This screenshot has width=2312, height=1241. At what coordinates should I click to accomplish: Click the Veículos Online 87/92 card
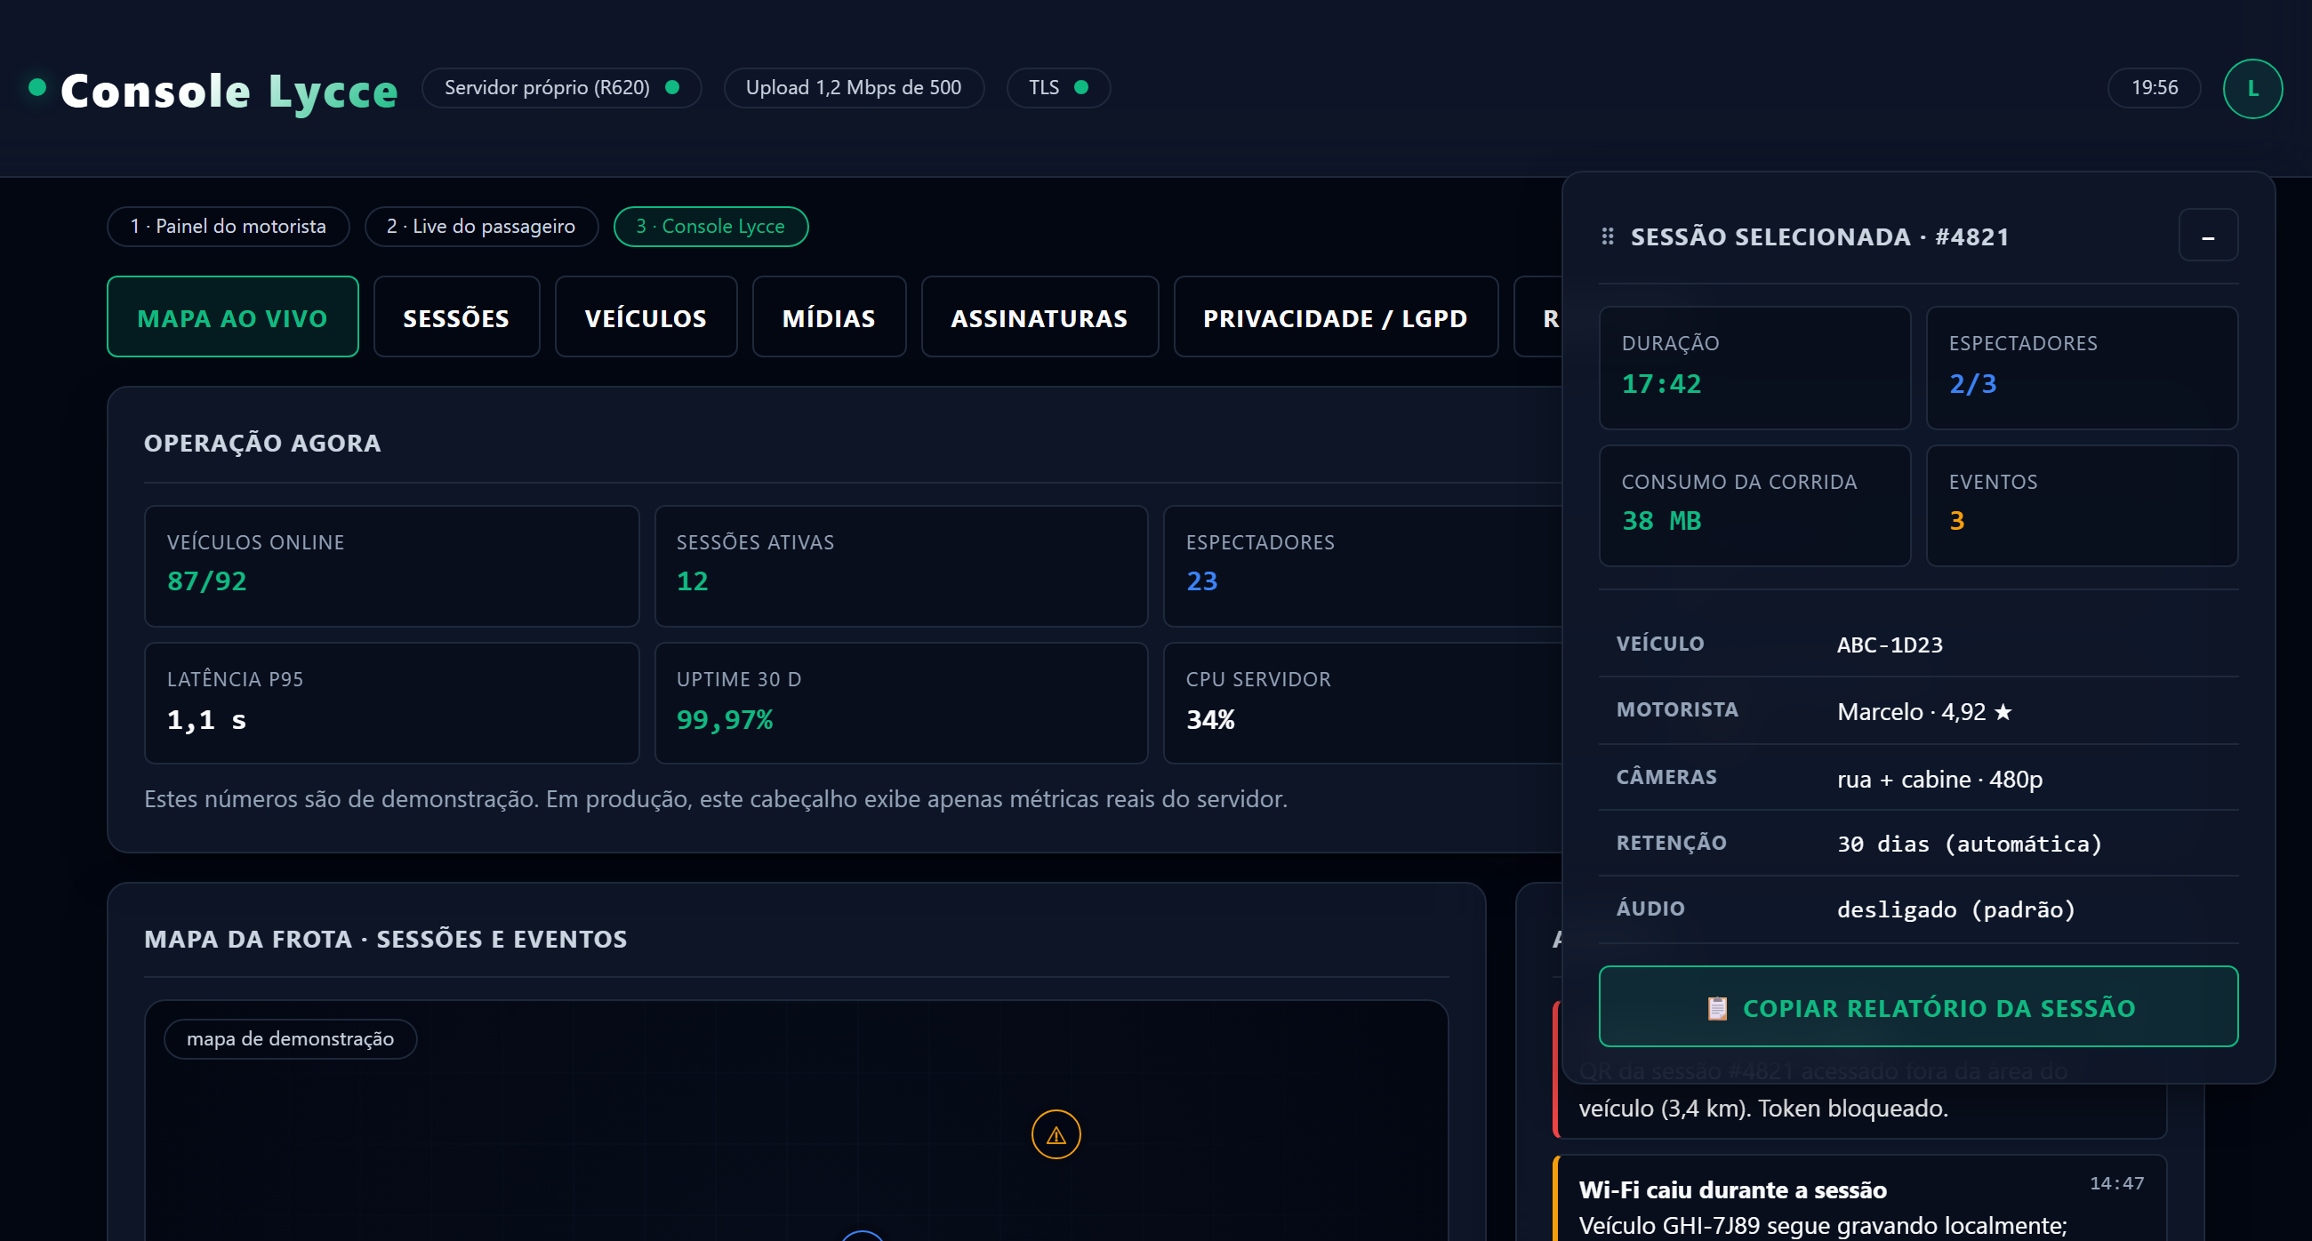tap(391, 565)
